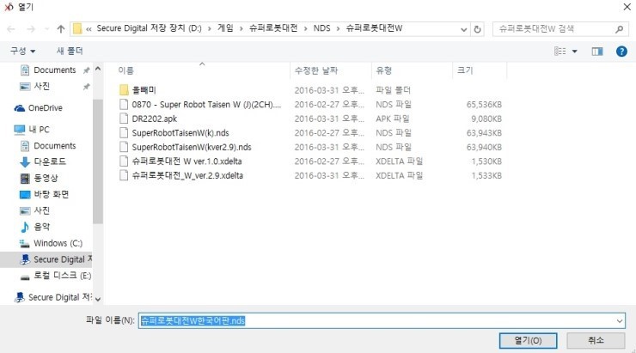Select Windows (C:) drive
The height and width of the screenshot is (353, 636).
click(x=51, y=243)
